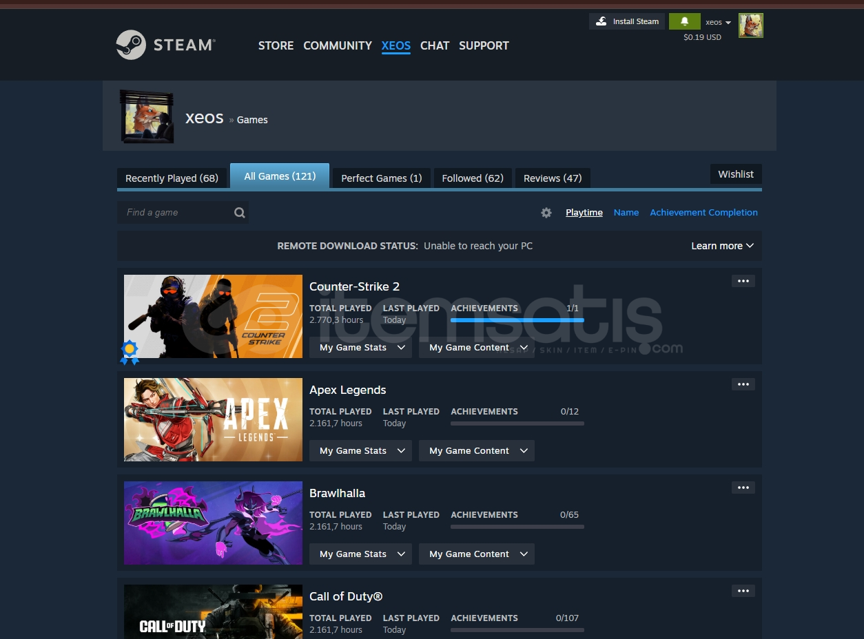Sort games by Achievement Completion
The width and height of the screenshot is (864, 639).
click(x=703, y=213)
